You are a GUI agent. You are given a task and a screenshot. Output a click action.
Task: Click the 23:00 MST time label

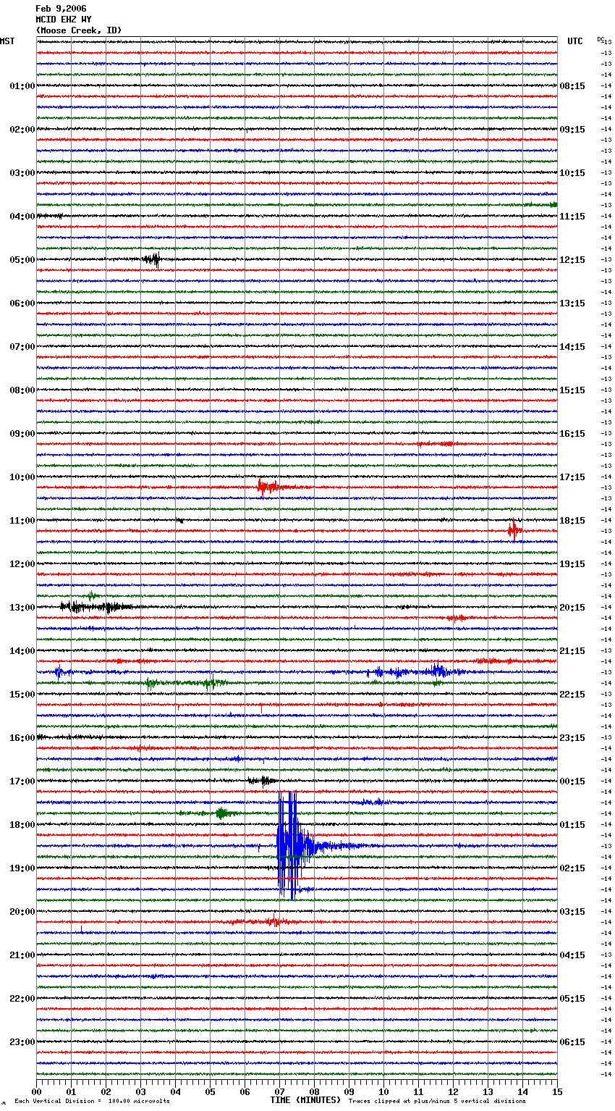(22, 1042)
